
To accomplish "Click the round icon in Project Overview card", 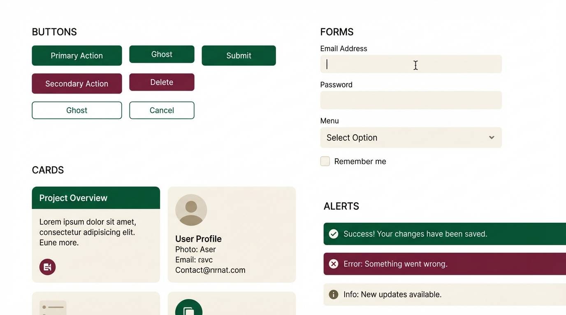I will tap(47, 267).
